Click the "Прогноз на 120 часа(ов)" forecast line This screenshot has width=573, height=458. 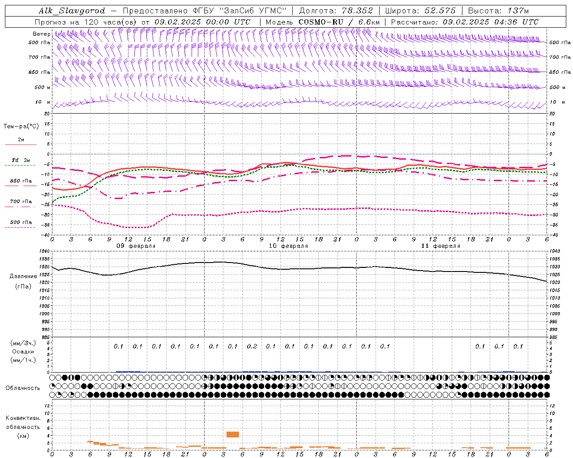[x=142, y=22]
